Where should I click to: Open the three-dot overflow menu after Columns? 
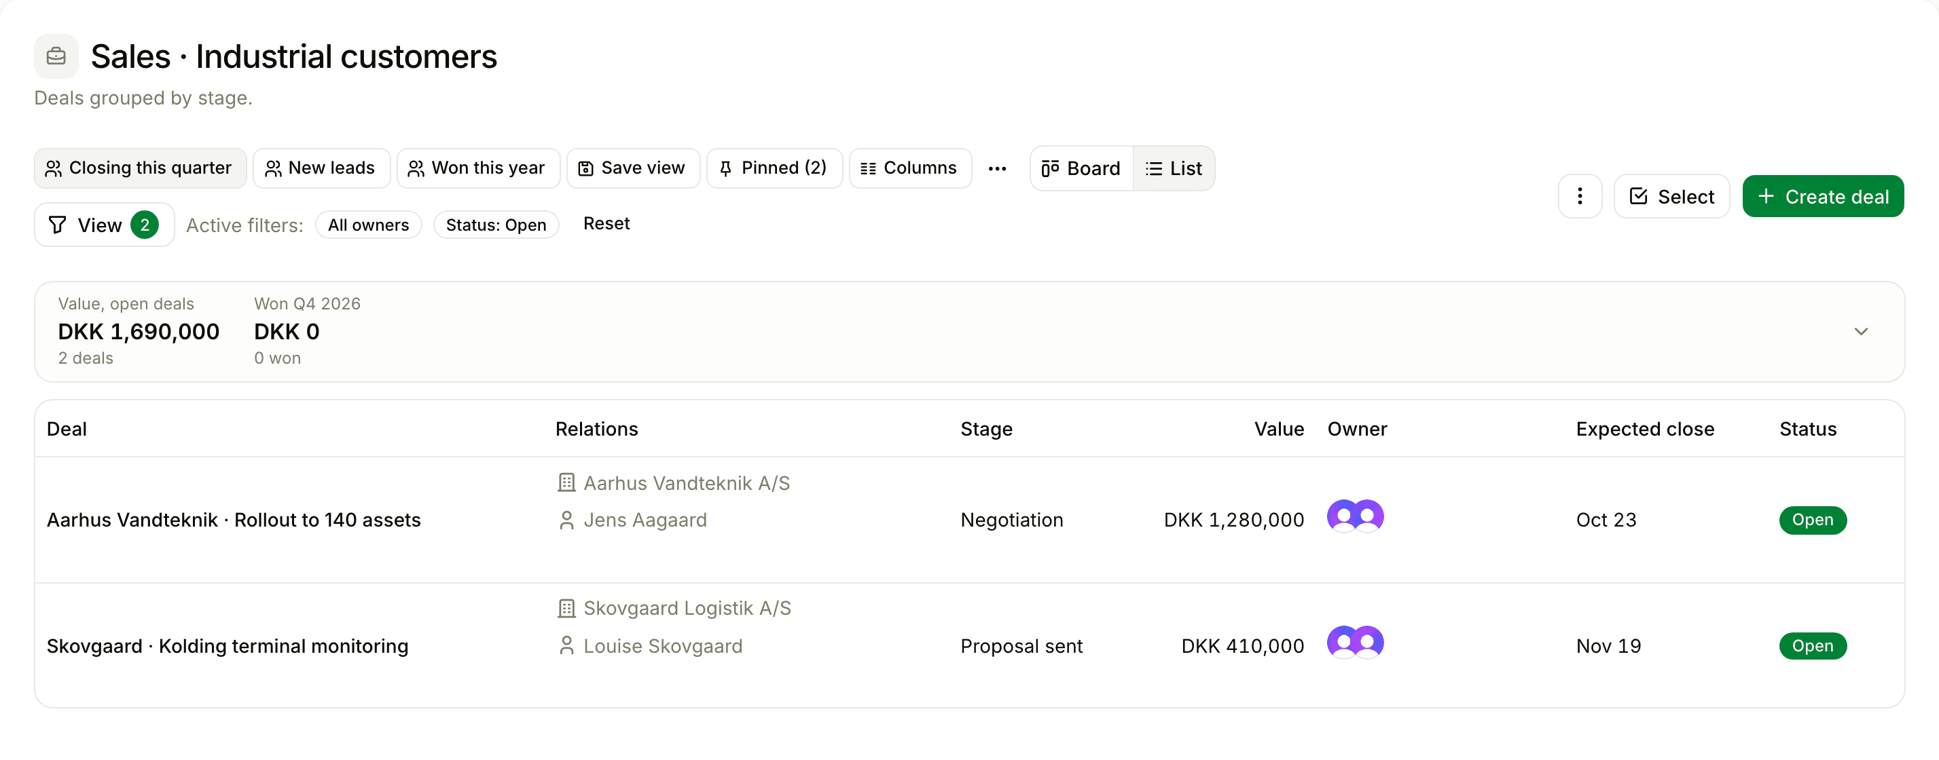[x=998, y=168]
